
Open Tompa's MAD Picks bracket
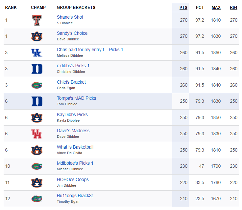coord(76,98)
